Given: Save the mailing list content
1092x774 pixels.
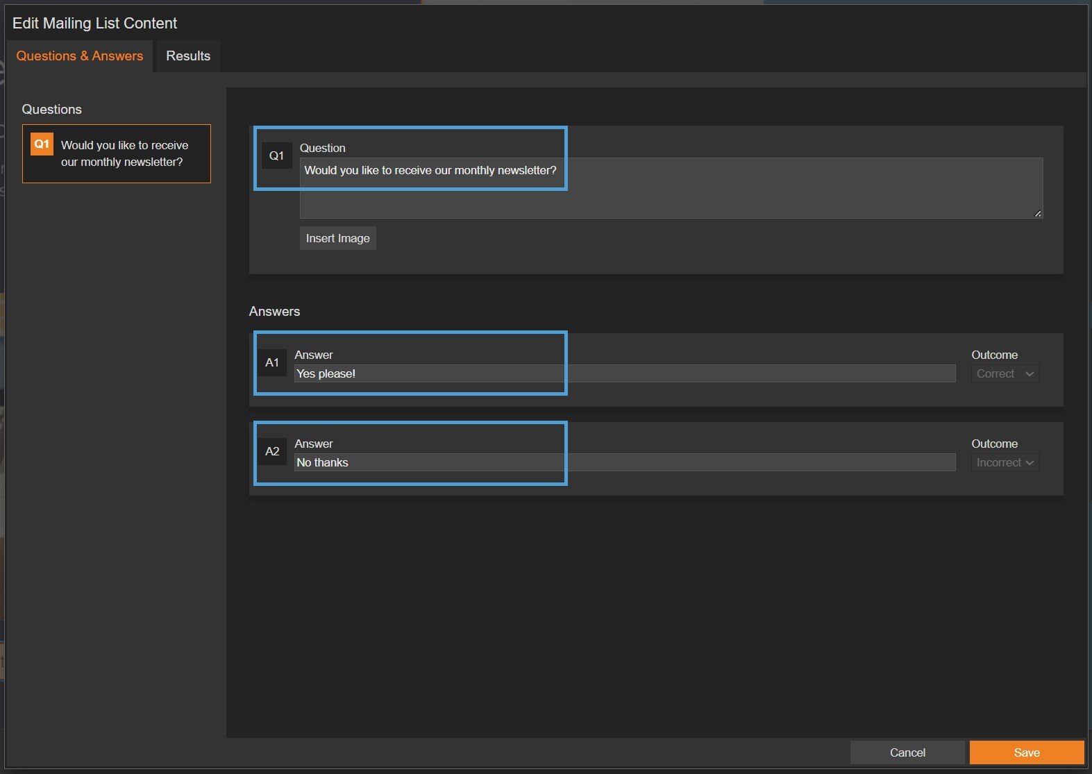Looking at the screenshot, I should 1026,752.
